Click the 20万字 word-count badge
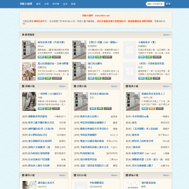The image size is (189, 189). 106,78
